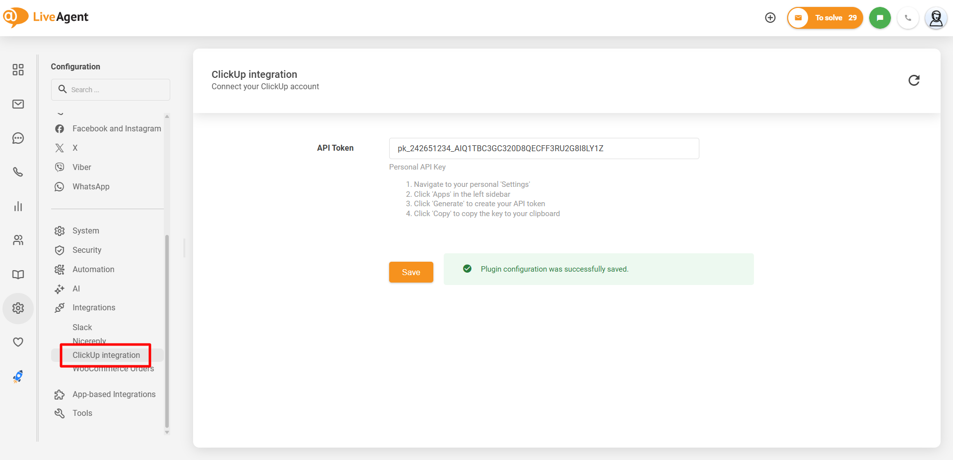Screen dimensions: 953x460
Task: Open WhatsApp configuration item
Action: tap(91, 187)
